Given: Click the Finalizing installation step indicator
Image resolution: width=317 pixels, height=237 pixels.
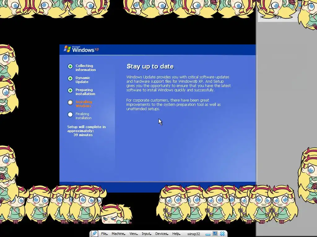Looking at the screenshot, I should click(70, 114).
